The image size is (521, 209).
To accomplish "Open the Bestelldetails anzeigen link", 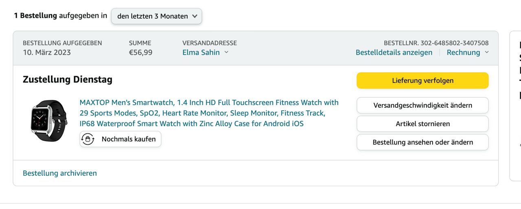I will click(394, 52).
